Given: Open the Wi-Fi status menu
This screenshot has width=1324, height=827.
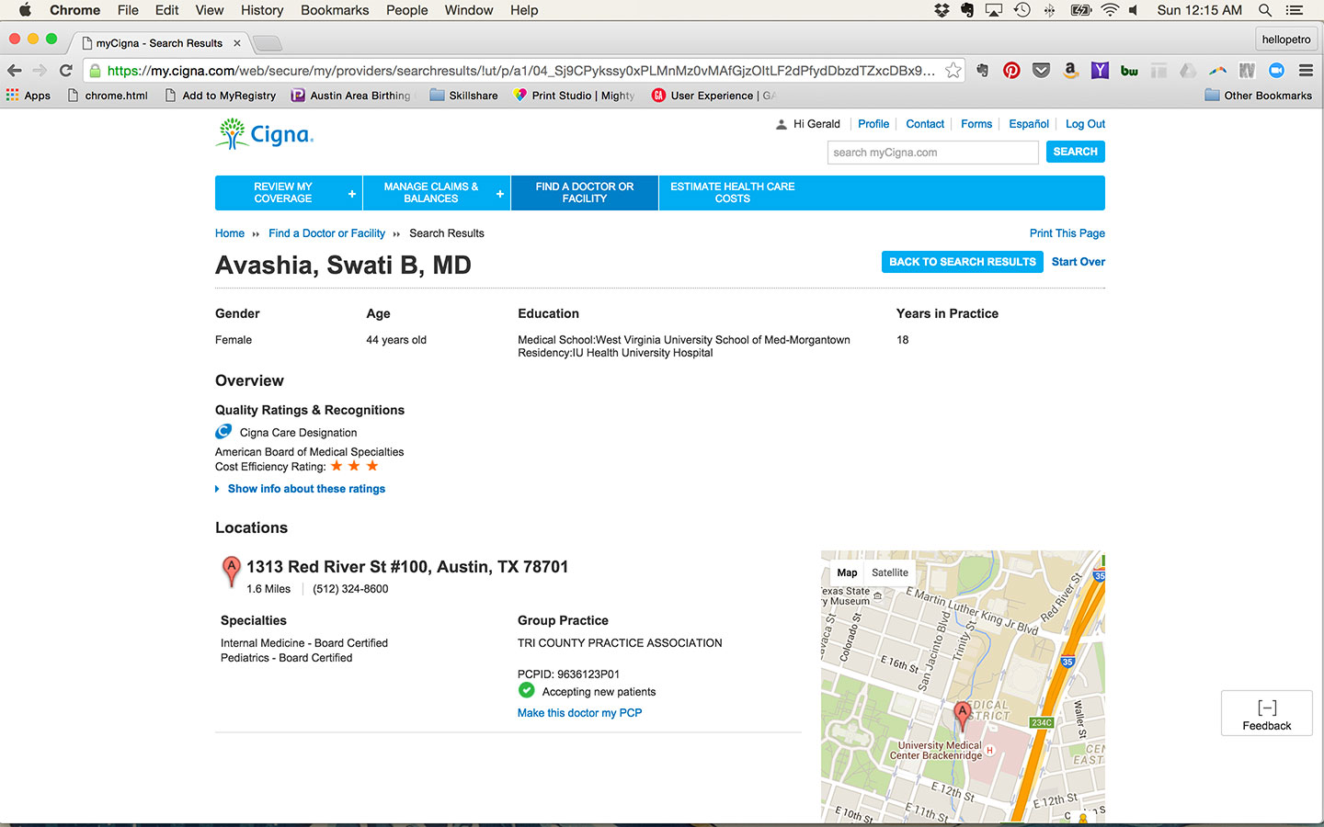Looking at the screenshot, I should (1110, 10).
